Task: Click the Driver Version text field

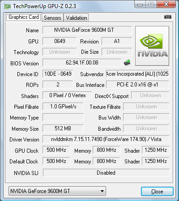Action: (106, 139)
